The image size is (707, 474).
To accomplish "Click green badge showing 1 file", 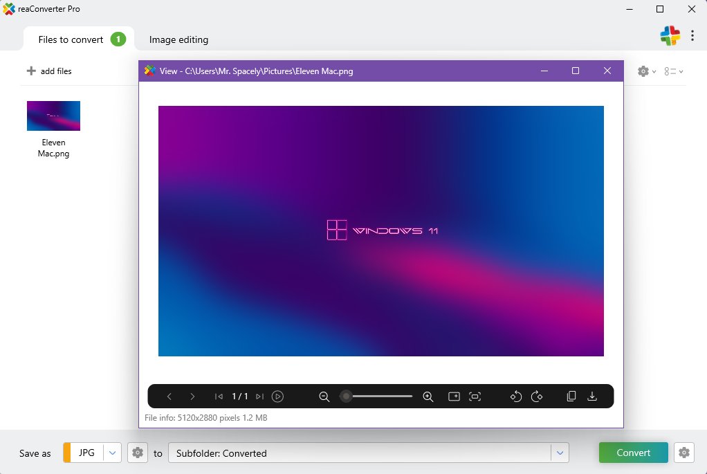I will pos(118,39).
